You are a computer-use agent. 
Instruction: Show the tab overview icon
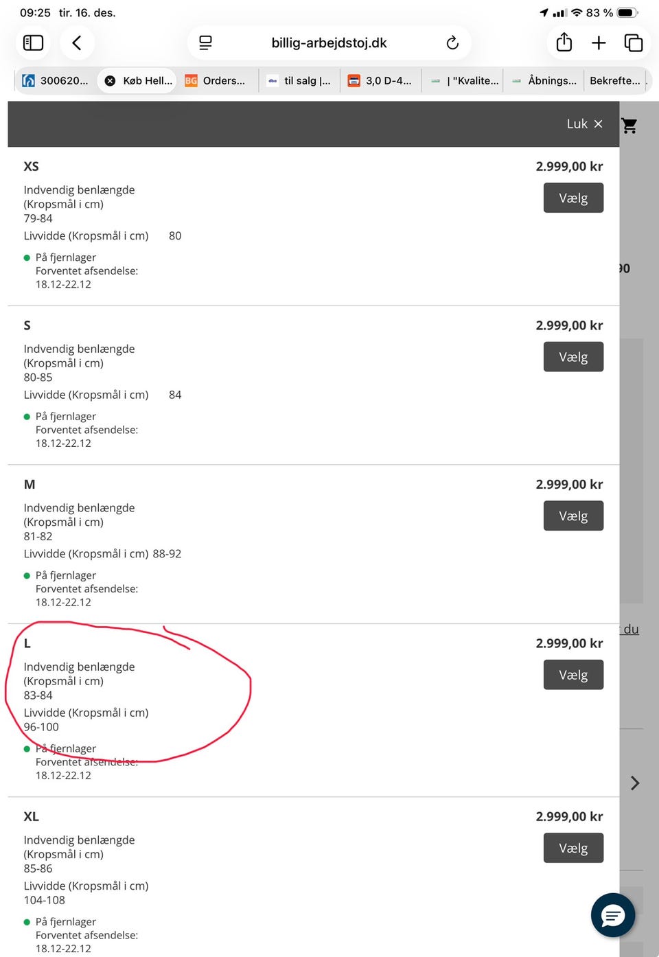point(633,43)
